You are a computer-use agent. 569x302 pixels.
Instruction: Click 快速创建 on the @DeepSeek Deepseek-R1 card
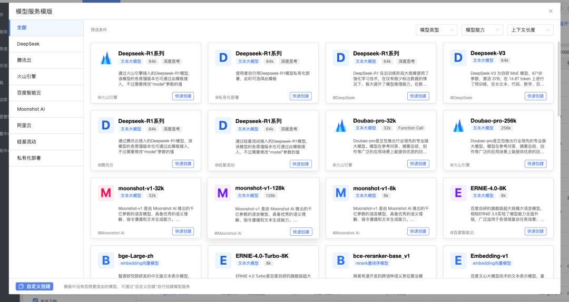(418, 96)
